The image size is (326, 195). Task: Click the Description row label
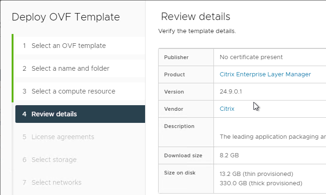(x=179, y=126)
